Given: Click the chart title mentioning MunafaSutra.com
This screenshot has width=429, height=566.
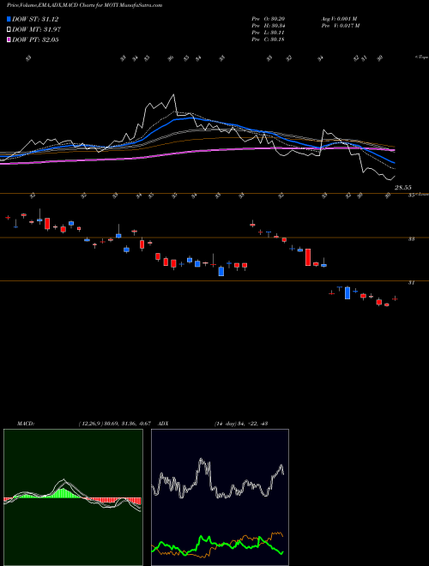Looking at the screenshot, I should click(x=84, y=5).
